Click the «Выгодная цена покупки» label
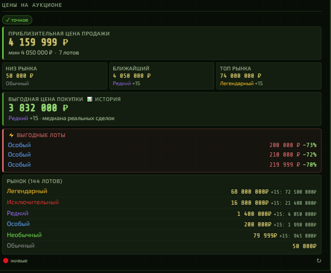This screenshot has width=331, height=273. 45,99
